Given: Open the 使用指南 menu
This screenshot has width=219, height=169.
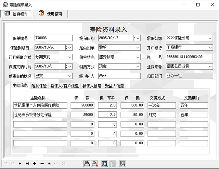Looking at the screenshot, I should pos(51,14).
